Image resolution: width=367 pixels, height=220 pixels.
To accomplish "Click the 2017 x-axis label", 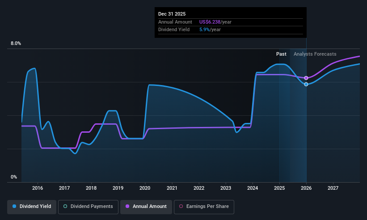I will tap(64, 188).
